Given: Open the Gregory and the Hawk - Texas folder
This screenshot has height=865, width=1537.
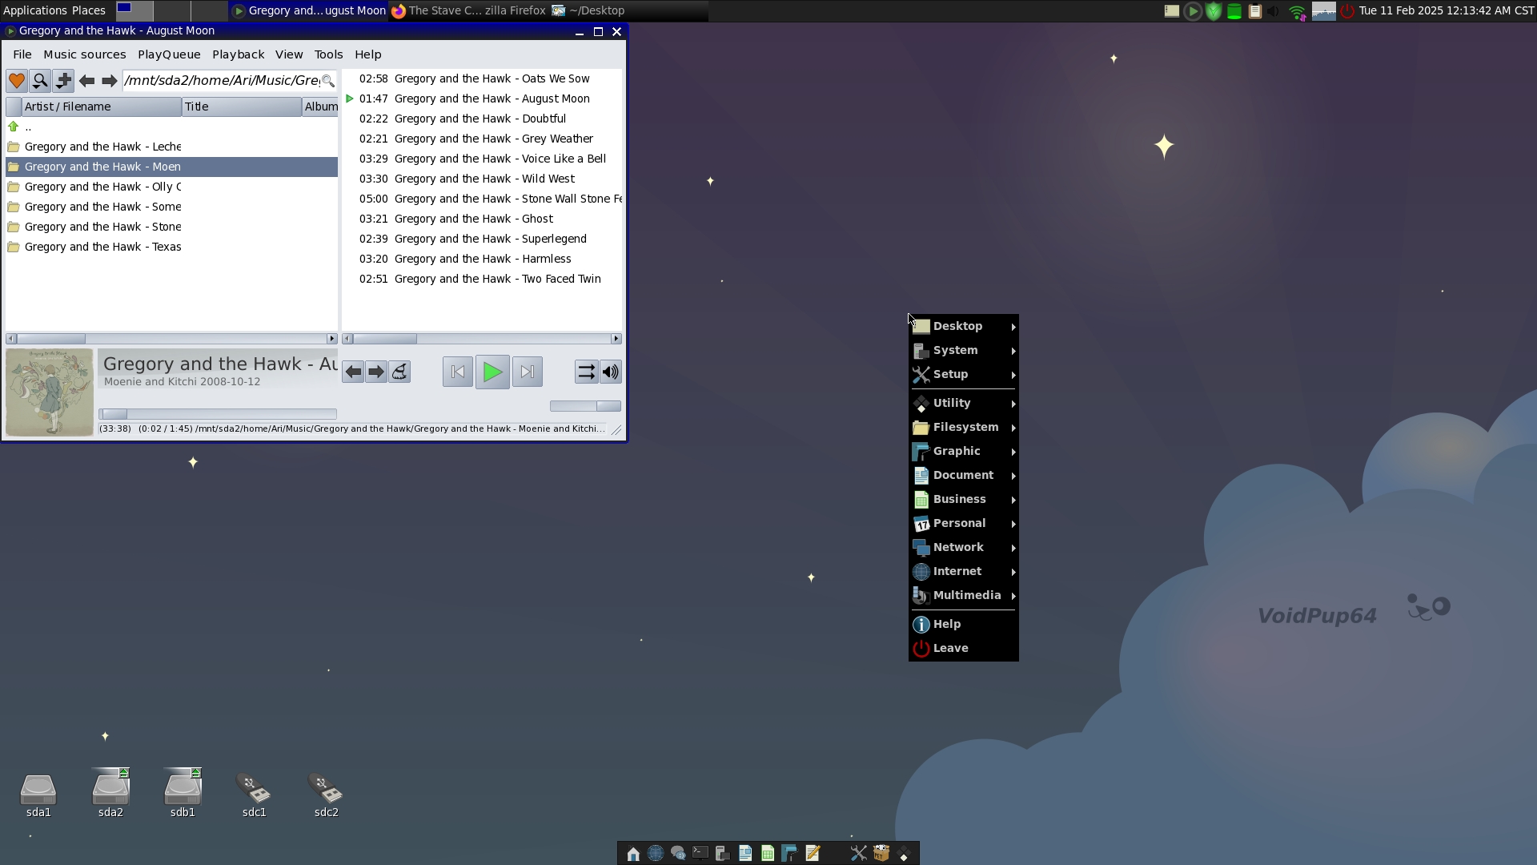Looking at the screenshot, I should point(102,247).
